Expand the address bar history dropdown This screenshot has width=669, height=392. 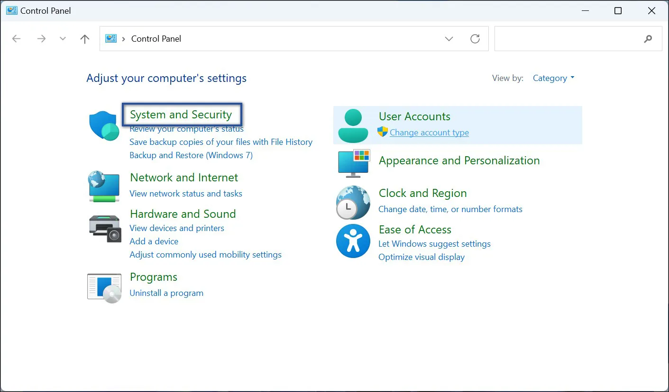click(449, 39)
